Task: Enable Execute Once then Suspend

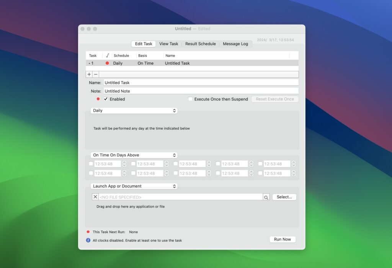Action: click(190, 99)
